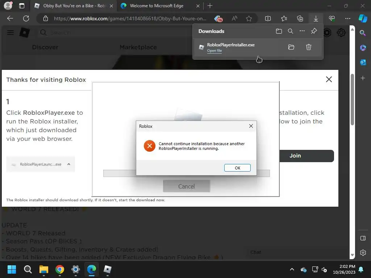This screenshot has height=278, width=371.
Task: Open sidebar settings gear icon
Action: pos(363,253)
